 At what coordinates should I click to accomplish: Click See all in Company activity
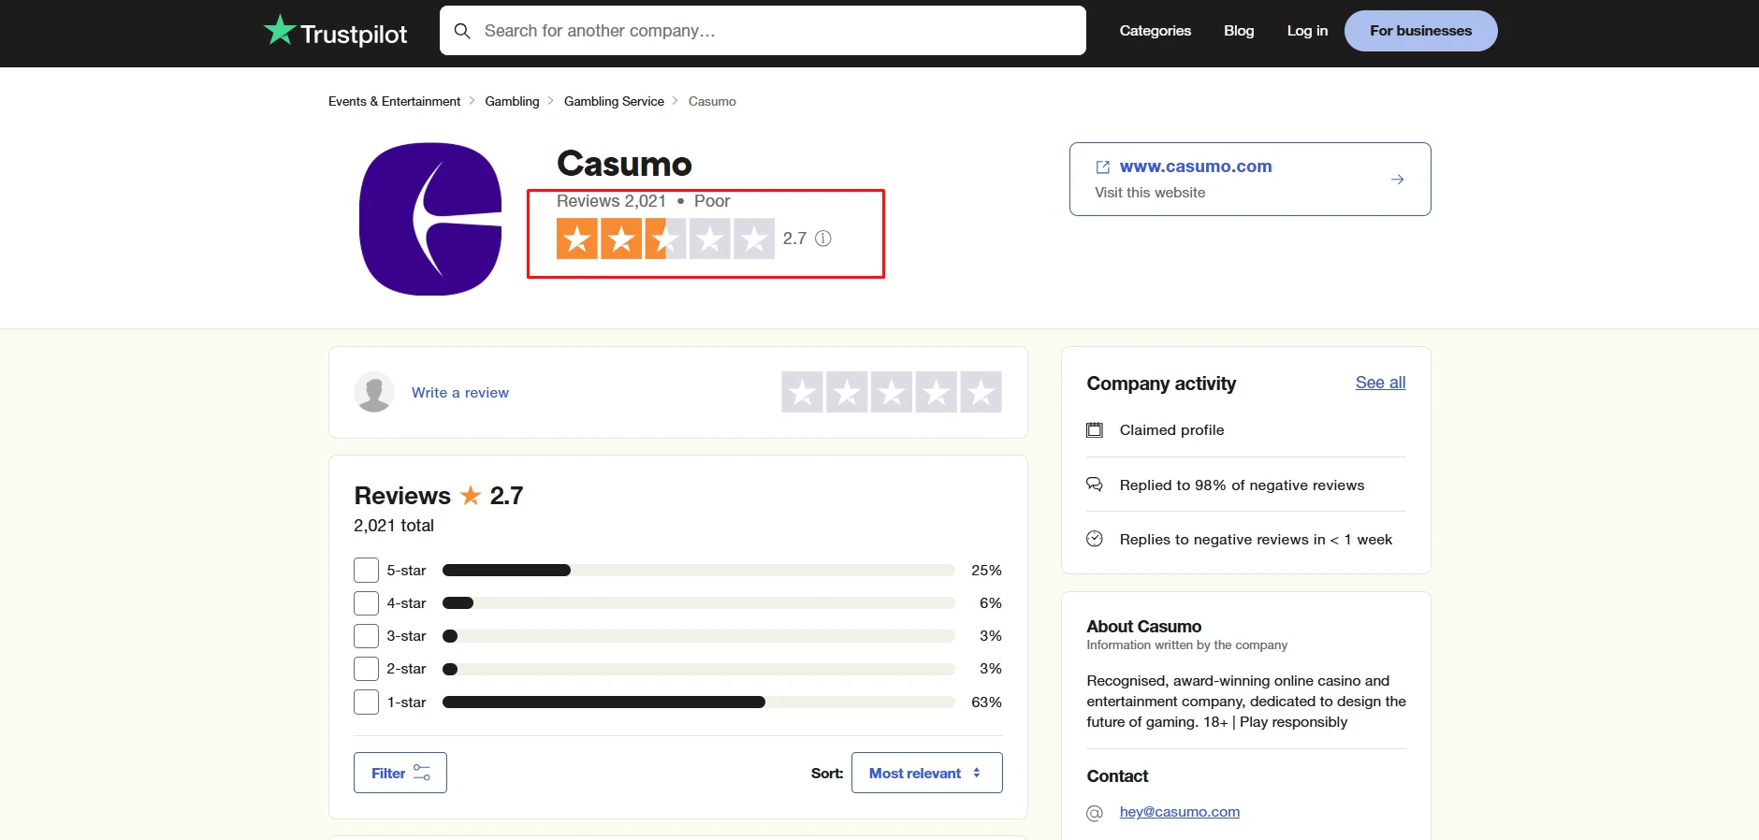tap(1380, 383)
